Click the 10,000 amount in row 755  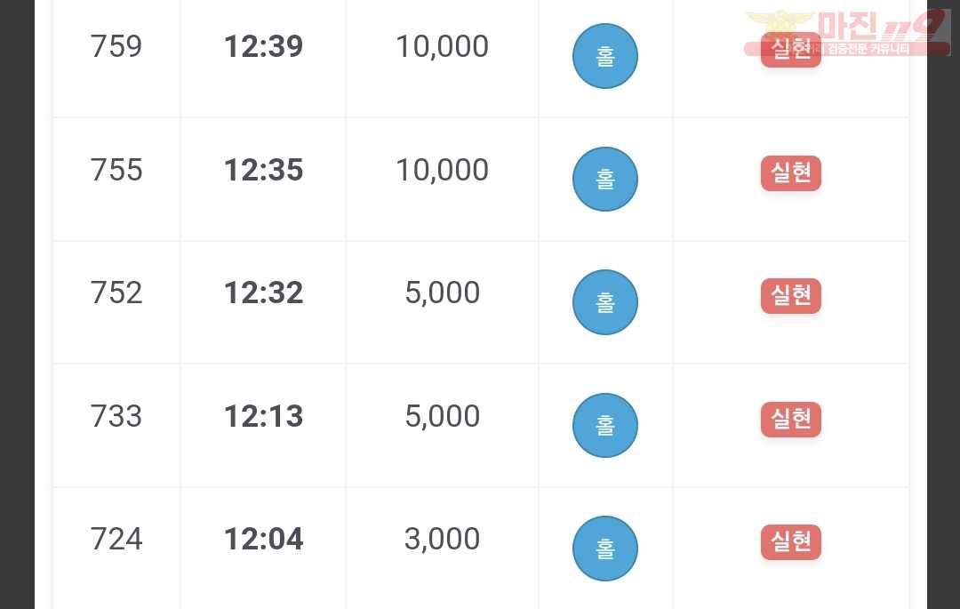pyautogui.click(x=442, y=170)
